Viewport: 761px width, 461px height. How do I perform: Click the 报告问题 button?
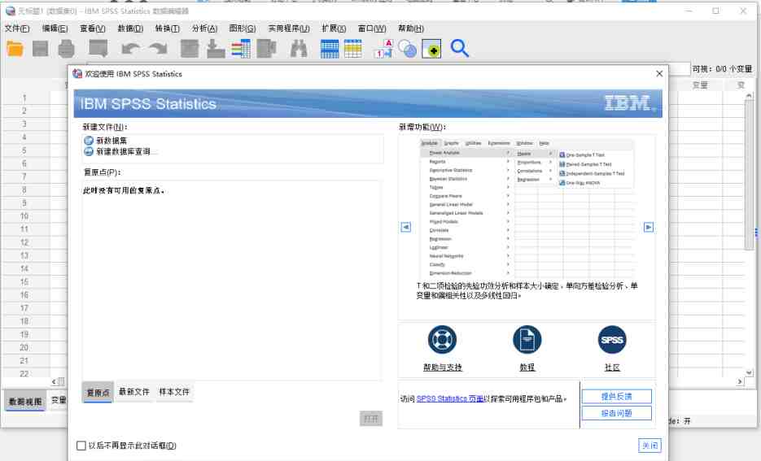pyautogui.click(x=616, y=413)
